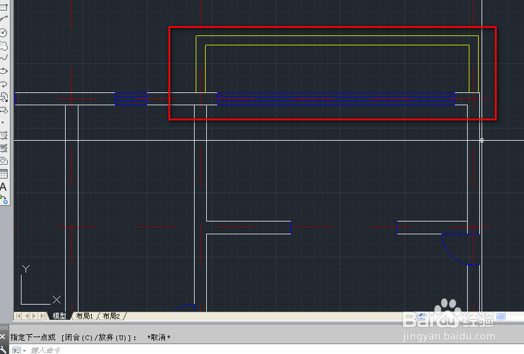Image resolution: width=524 pixels, height=354 pixels.
Task: Open the Table insert tool
Action: (3, 174)
